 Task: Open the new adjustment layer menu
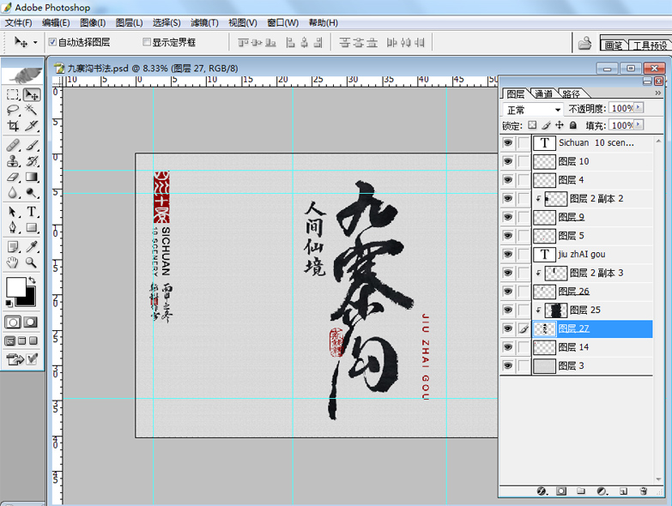602,491
